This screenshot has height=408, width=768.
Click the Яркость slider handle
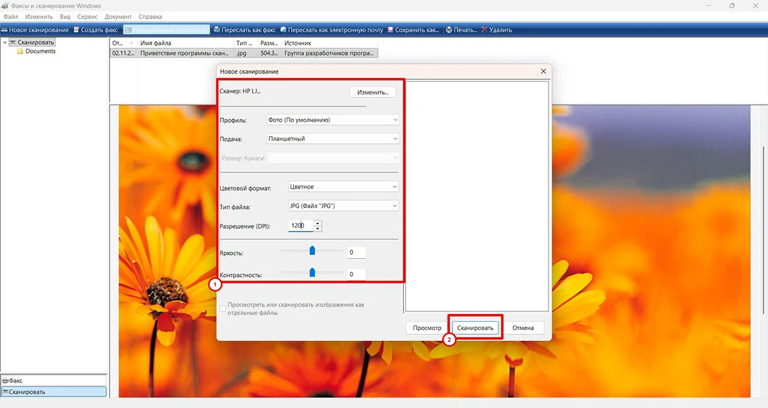(312, 250)
